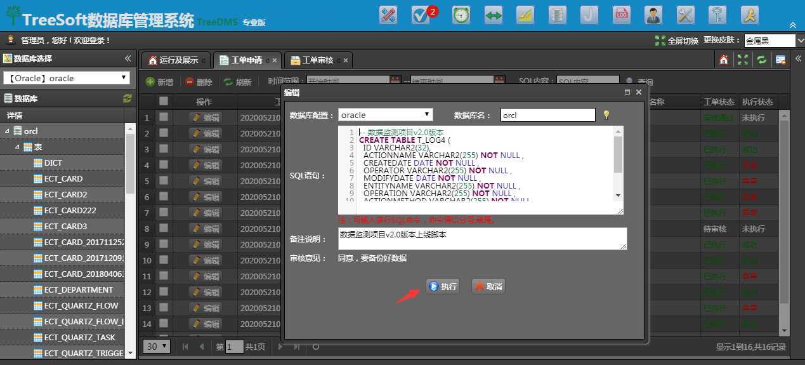This screenshot has height=365, width=805.
Task: Click the work order grid vertical scrollbar
Action: 784,223
